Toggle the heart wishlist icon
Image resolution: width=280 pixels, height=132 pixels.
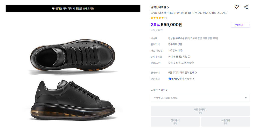(236, 7)
